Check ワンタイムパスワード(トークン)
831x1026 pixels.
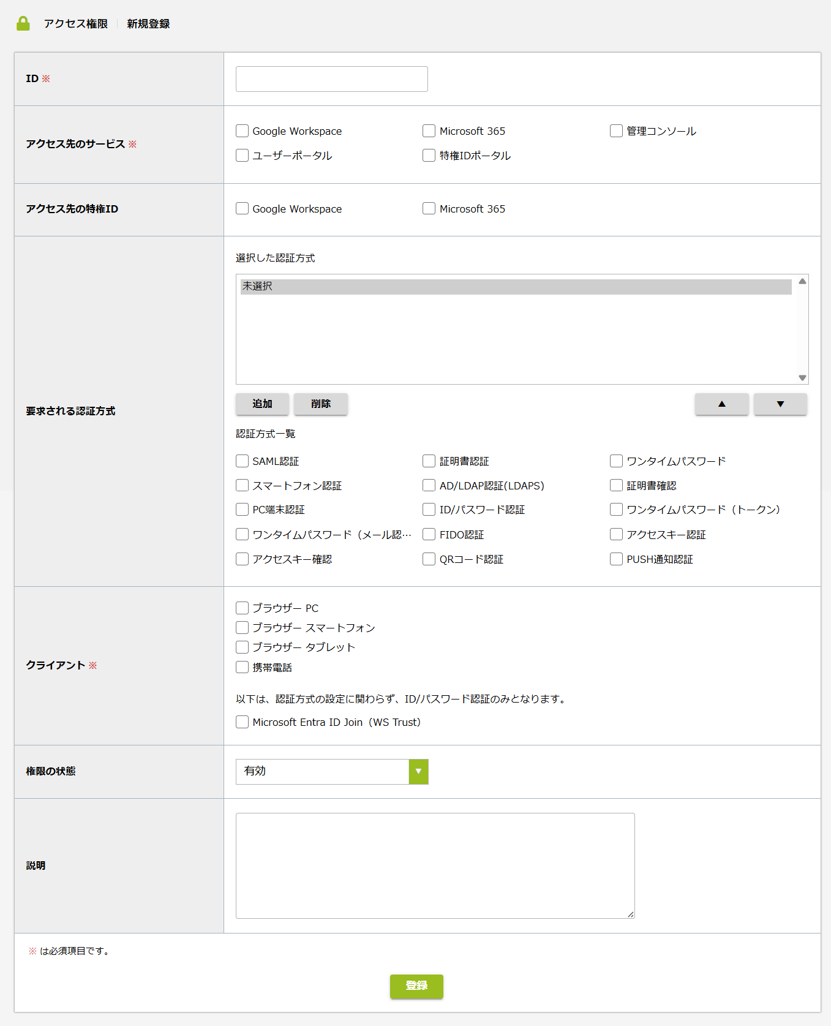coord(617,510)
